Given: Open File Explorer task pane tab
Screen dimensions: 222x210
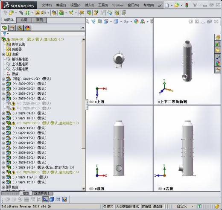Looking at the screenshot, I should (x=218, y=50).
